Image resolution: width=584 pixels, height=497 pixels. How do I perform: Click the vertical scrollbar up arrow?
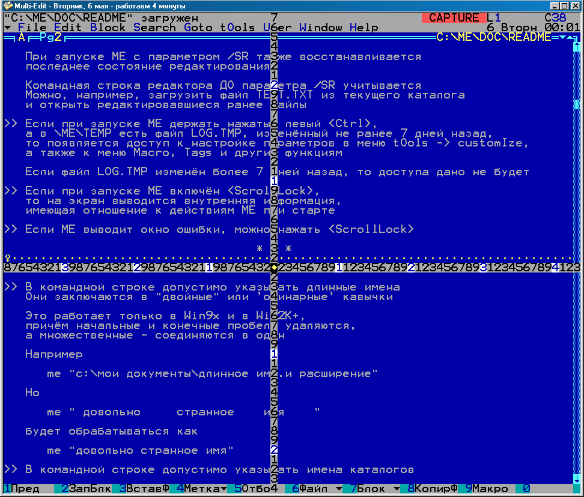(x=577, y=47)
